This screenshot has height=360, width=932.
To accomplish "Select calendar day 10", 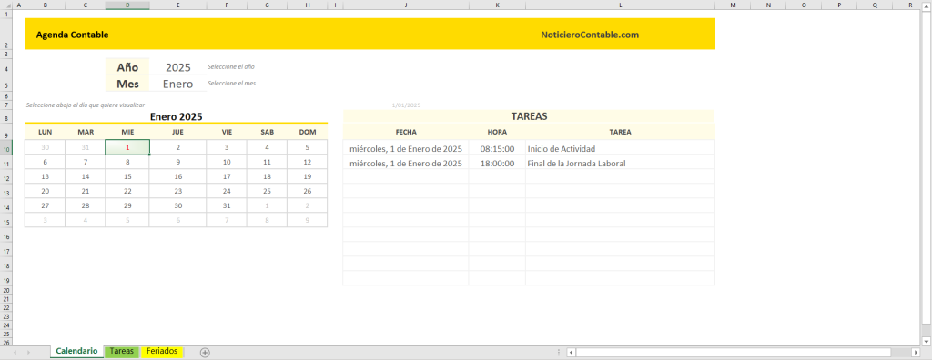I will [227, 162].
